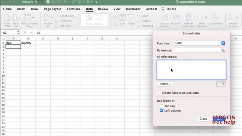The height and width of the screenshot is (136, 242).
Task: Enable Create links to source data
Action: point(159,93)
